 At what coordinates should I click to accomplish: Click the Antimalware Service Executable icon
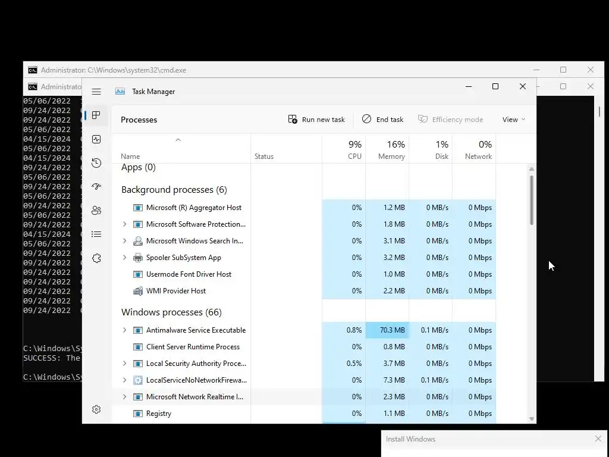coord(137,330)
